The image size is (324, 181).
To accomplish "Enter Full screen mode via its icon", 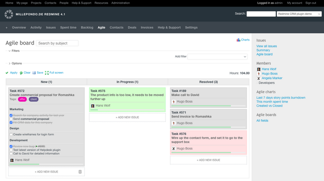I will pyautogui.click(x=47, y=72).
